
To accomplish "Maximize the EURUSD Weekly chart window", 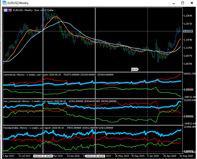I will click(x=183, y=3).
